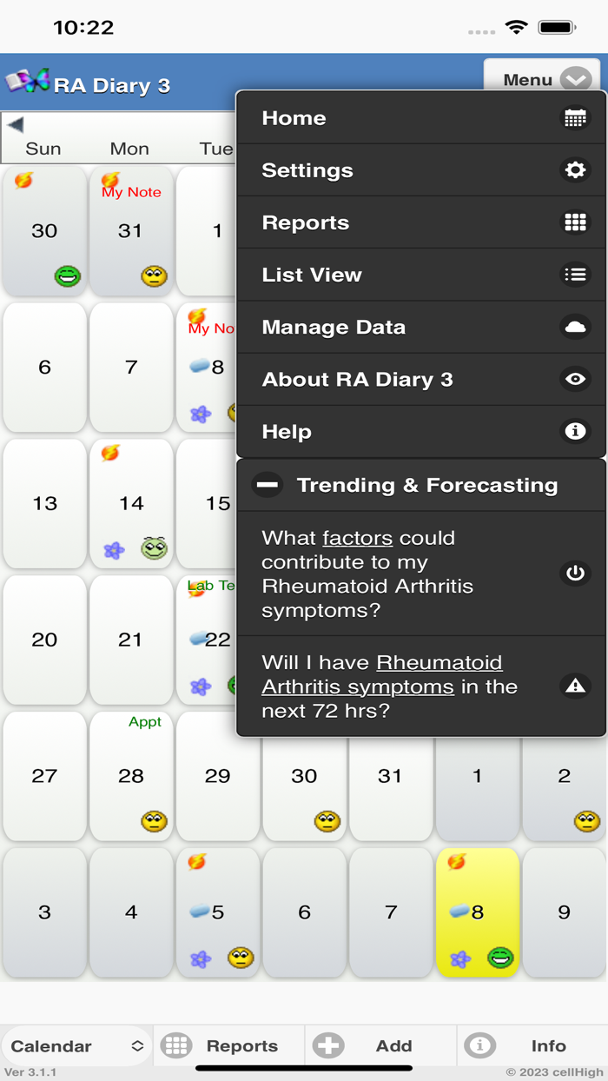Open the Calendar view switcher
The width and height of the screenshot is (608, 1081).
(74, 1046)
